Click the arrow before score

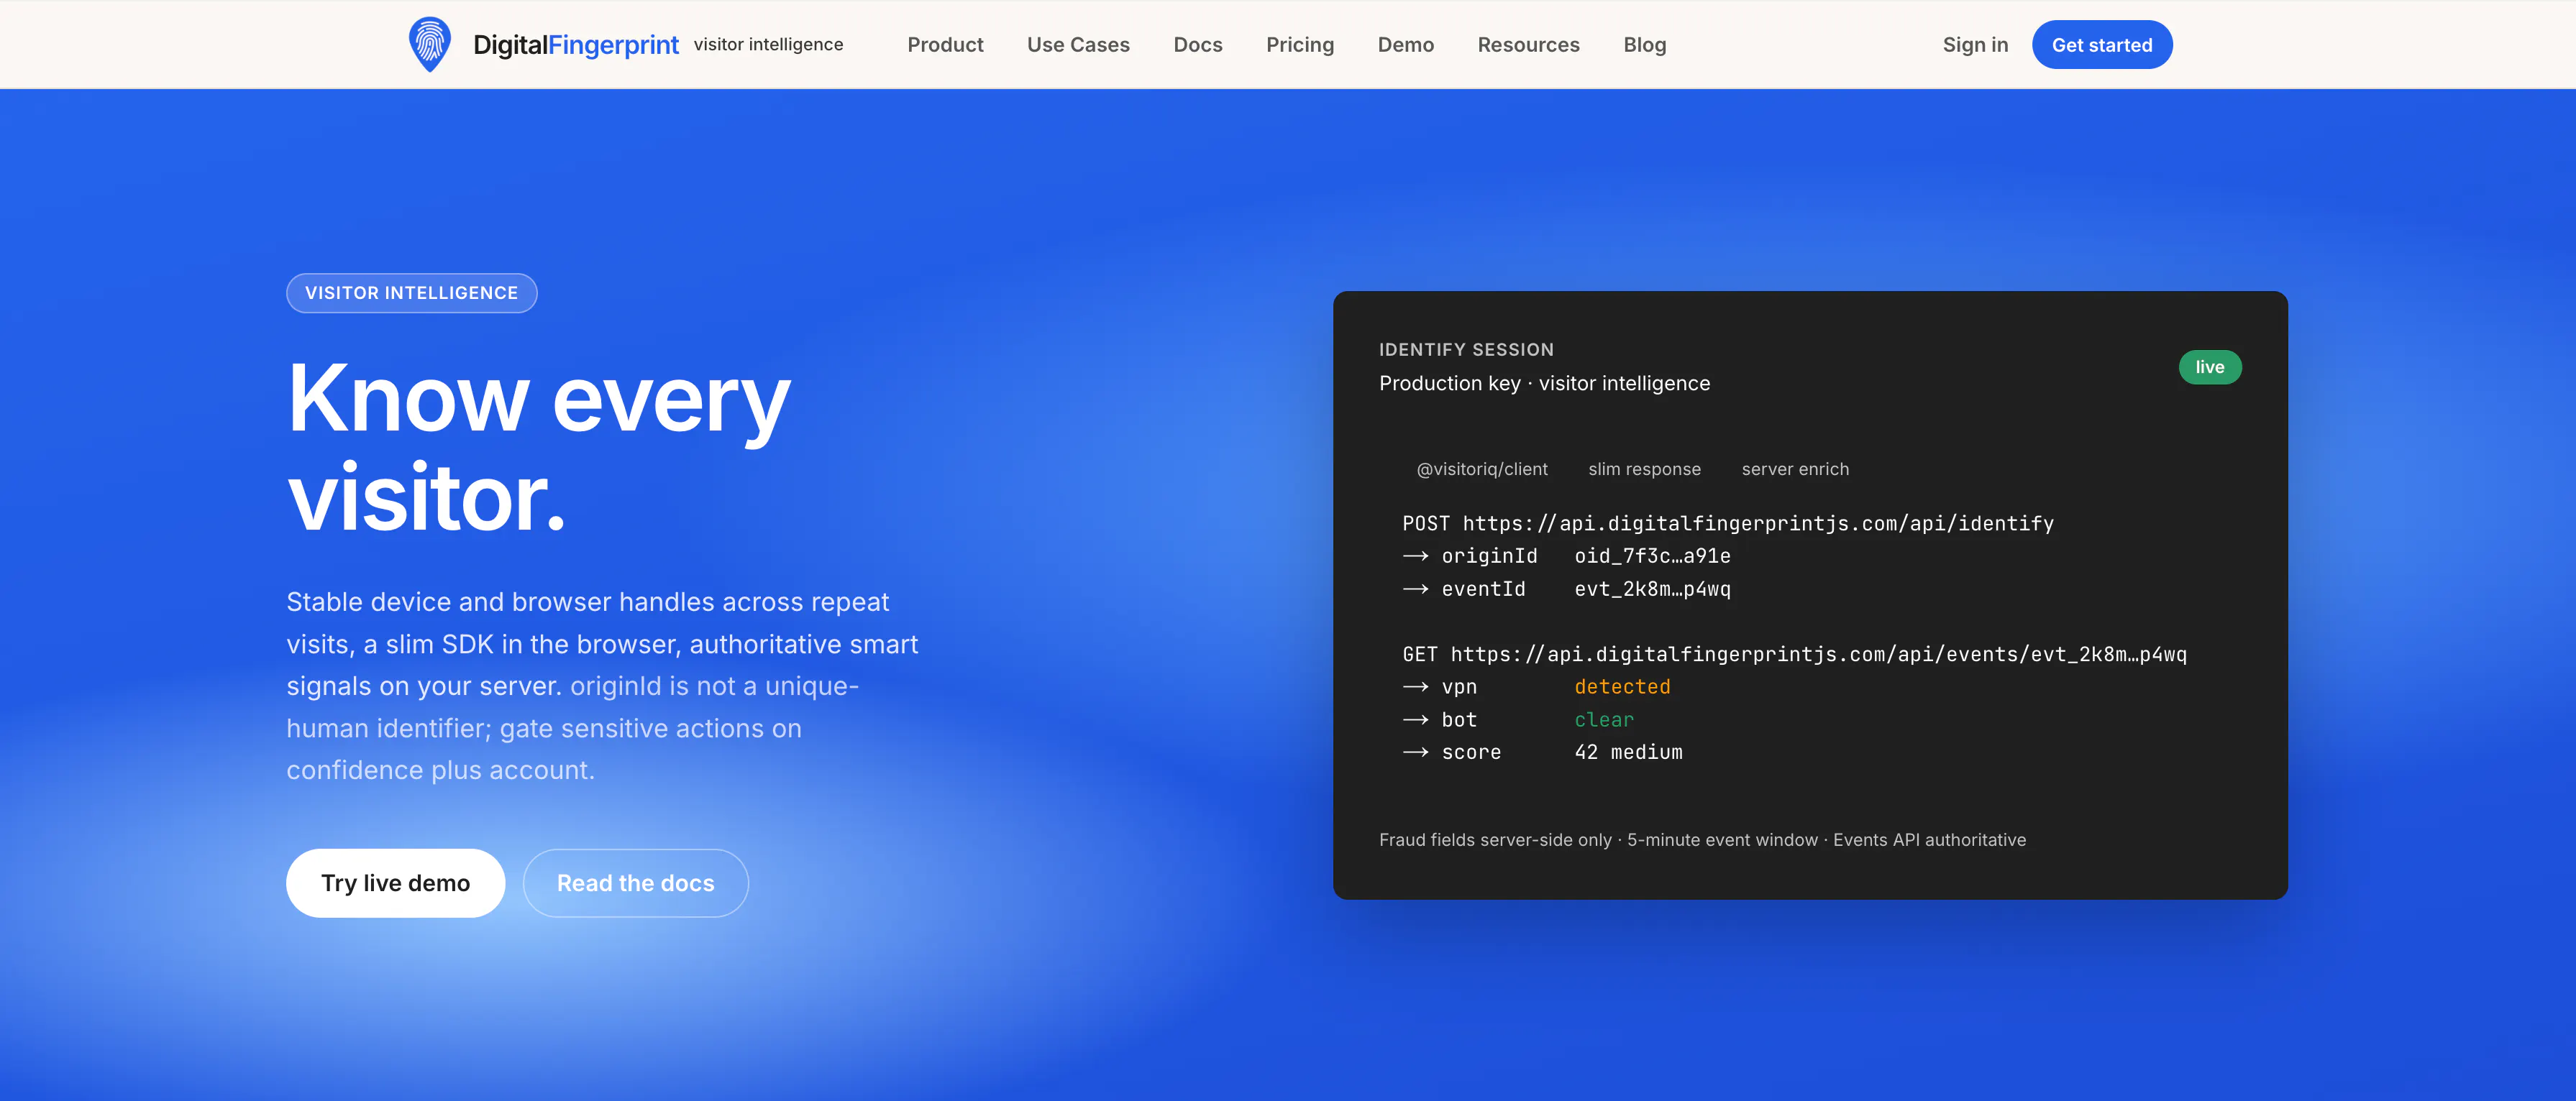tap(1415, 752)
